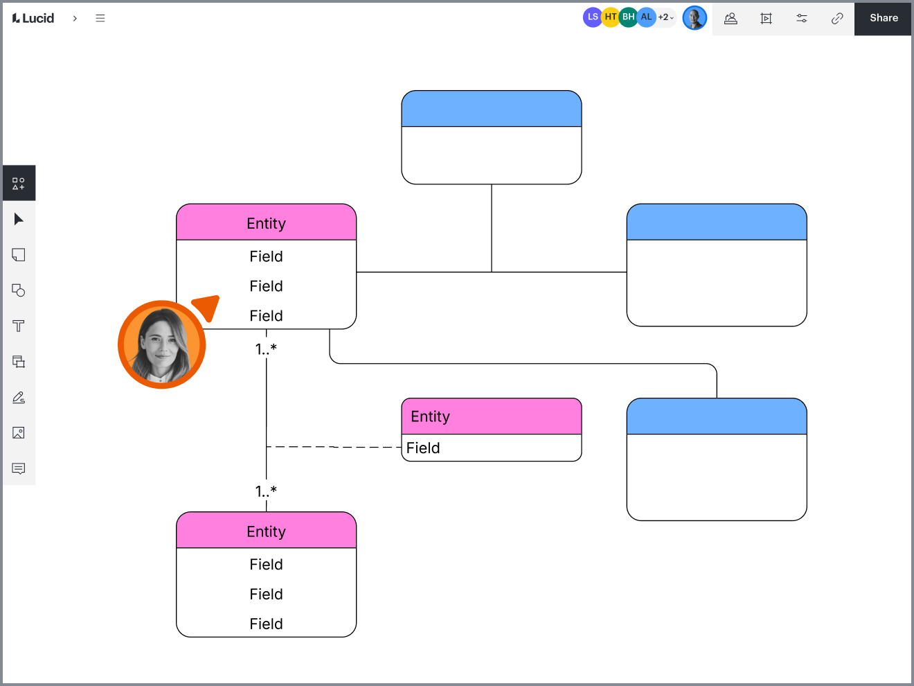Screen dimensions: 914x686
Task: Click the pink header of the single-Field Entity
Action: click(492, 416)
